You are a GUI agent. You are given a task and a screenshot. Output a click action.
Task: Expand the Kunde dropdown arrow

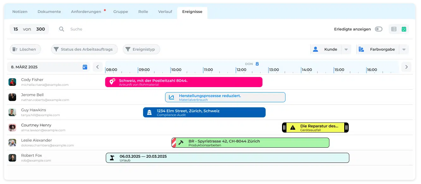tap(346, 50)
